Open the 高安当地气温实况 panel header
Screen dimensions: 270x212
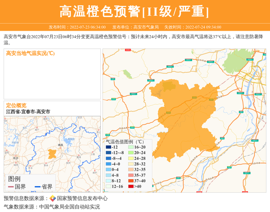pos(30,53)
